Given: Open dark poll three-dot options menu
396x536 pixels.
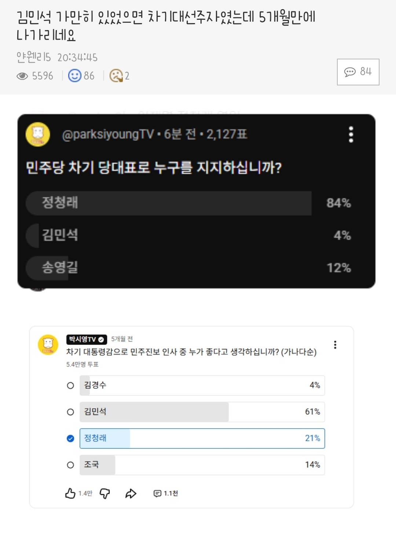Looking at the screenshot, I should click(x=351, y=135).
